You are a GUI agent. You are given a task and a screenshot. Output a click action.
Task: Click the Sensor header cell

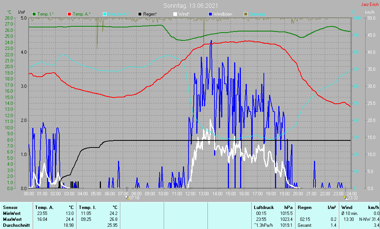10,208
